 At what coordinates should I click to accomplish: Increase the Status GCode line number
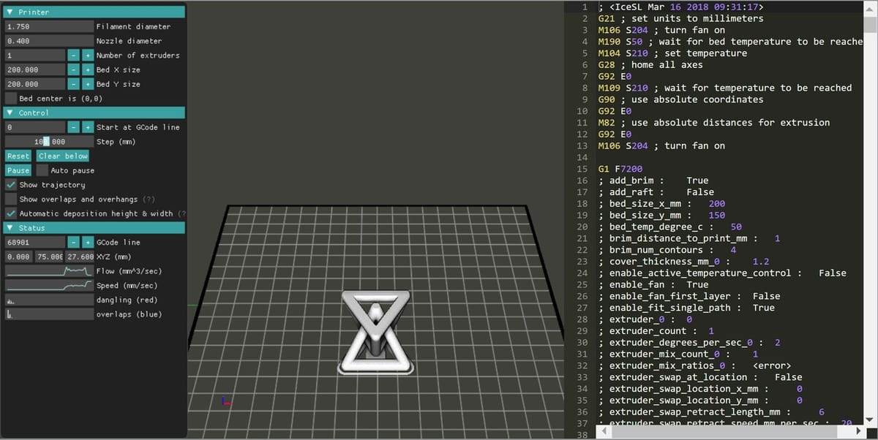tap(87, 242)
